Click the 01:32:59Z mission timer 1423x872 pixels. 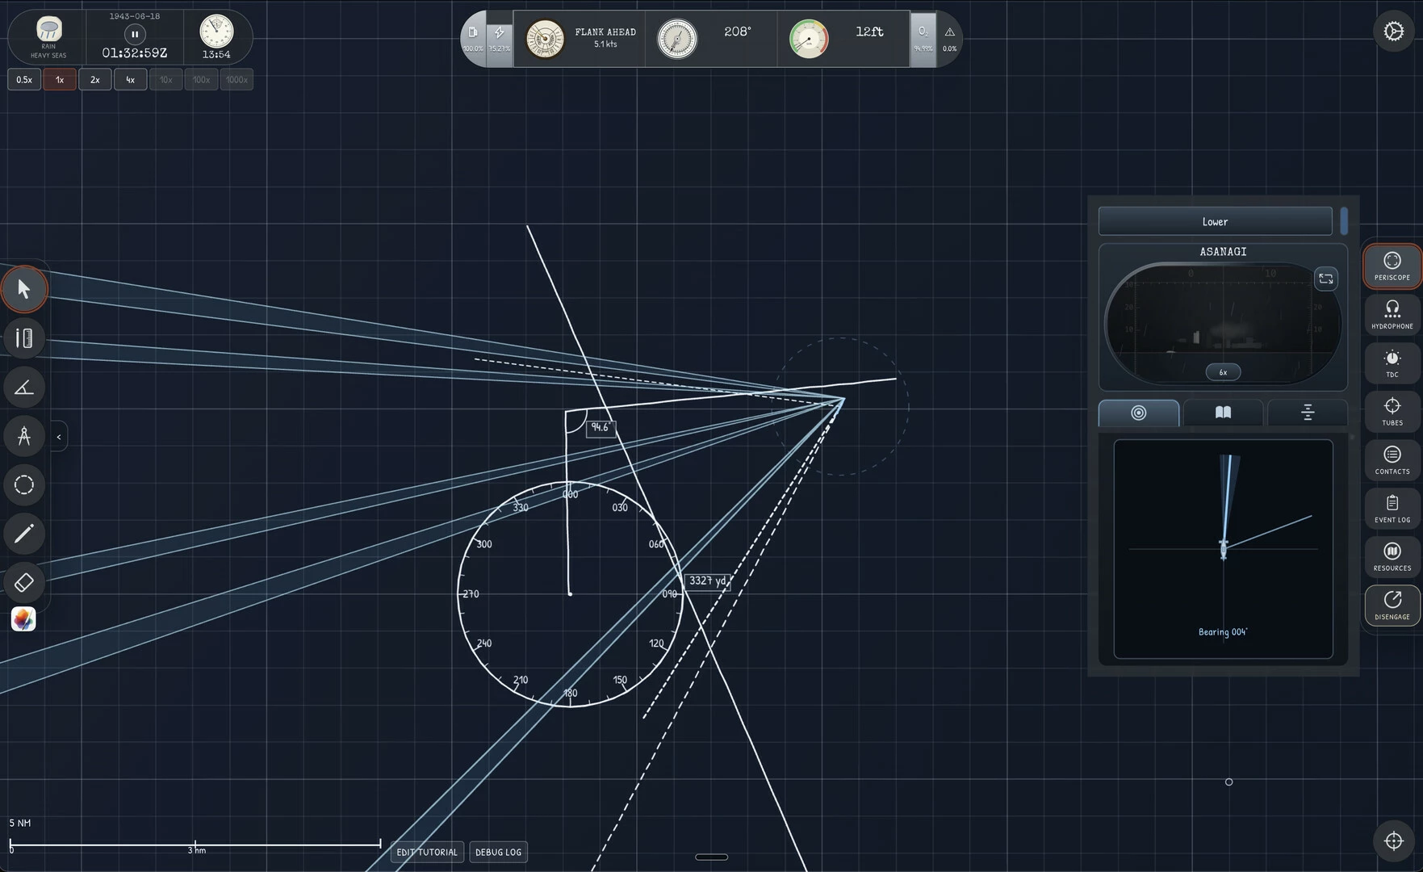click(135, 52)
